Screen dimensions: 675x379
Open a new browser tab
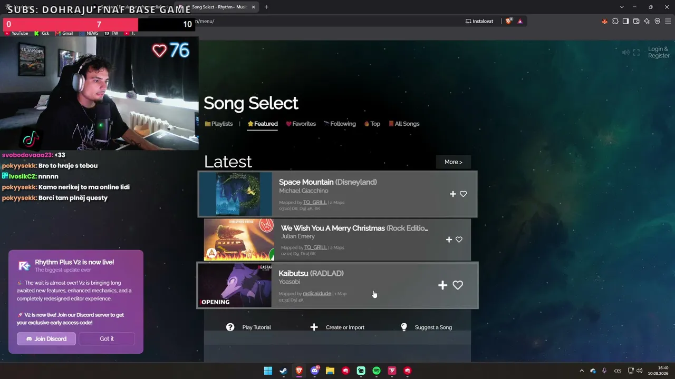[266, 7]
